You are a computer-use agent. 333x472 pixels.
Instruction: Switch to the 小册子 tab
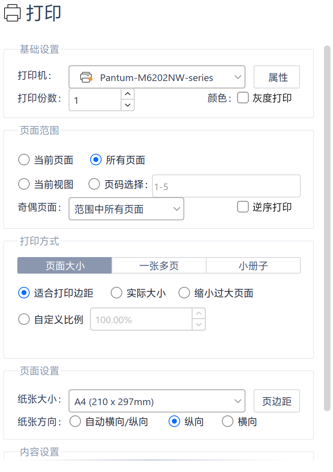pos(253,265)
